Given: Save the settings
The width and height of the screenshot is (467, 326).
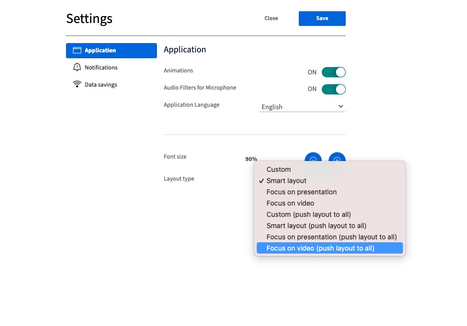Looking at the screenshot, I should coord(322,19).
